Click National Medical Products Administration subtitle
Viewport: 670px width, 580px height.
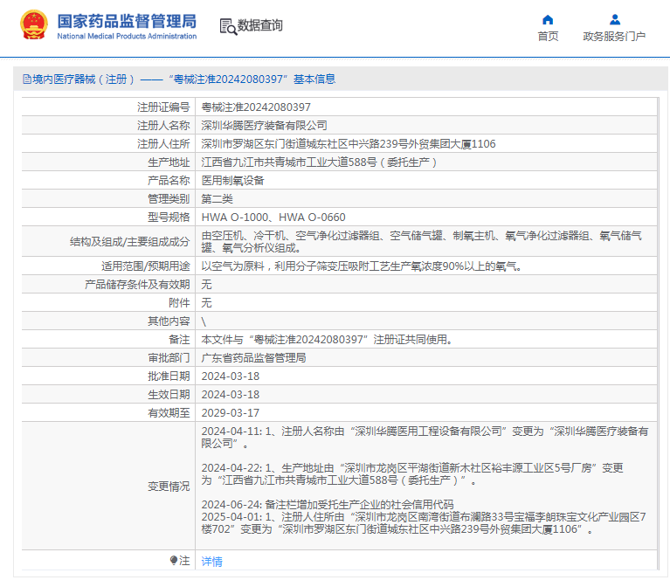127,37
